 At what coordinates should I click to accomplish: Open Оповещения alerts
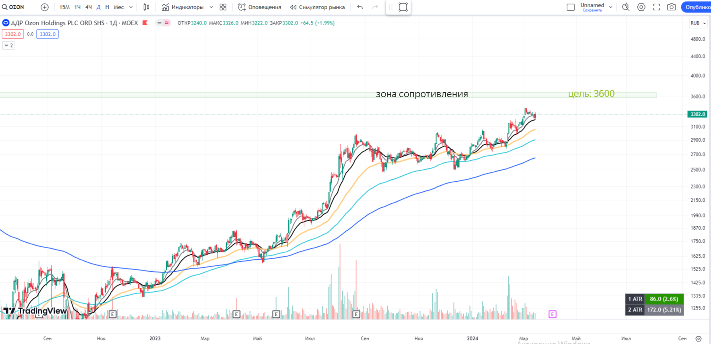(x=260, y=7)
